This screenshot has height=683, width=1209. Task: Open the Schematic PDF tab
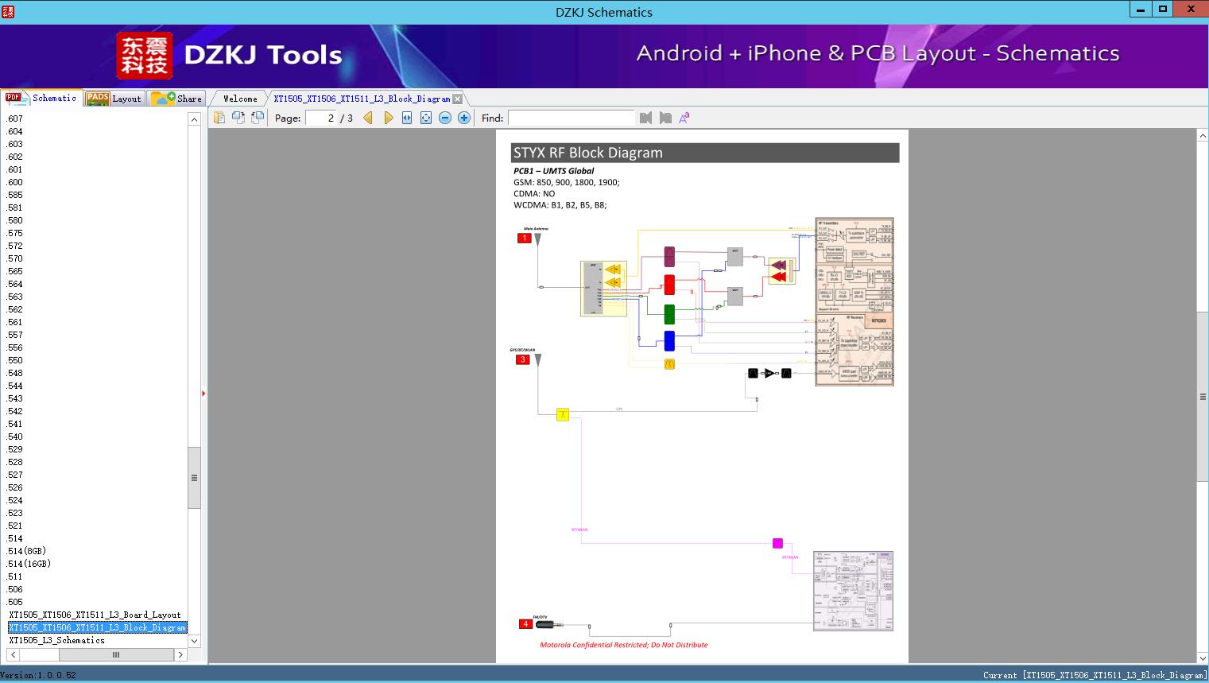point(41,98)
